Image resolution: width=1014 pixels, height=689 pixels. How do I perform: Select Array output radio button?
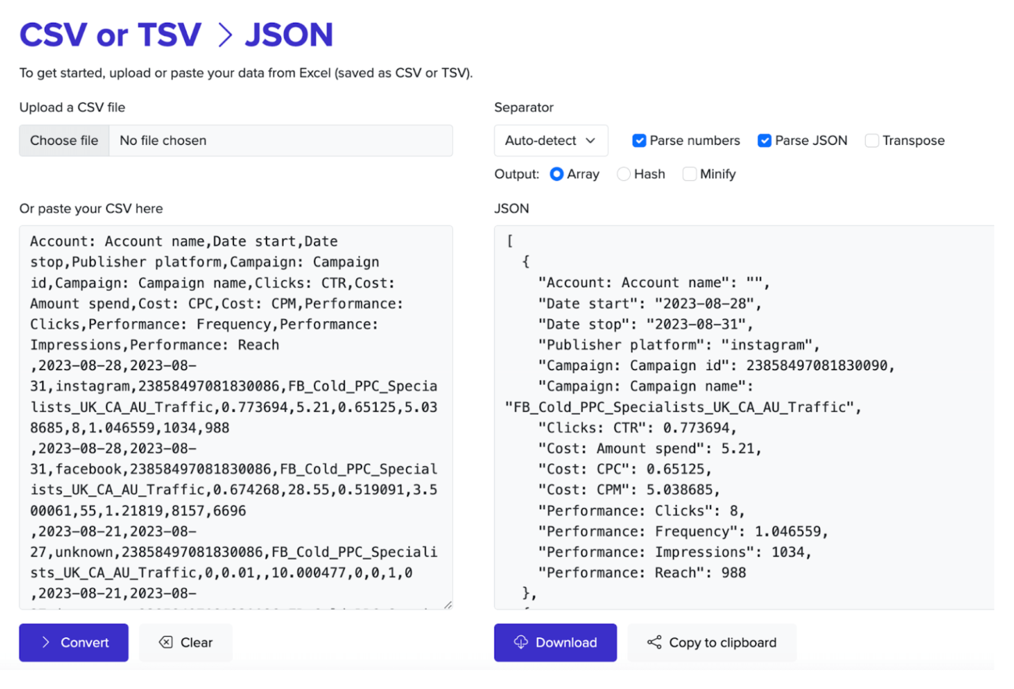pyautogui.click(x=556, y=174)
